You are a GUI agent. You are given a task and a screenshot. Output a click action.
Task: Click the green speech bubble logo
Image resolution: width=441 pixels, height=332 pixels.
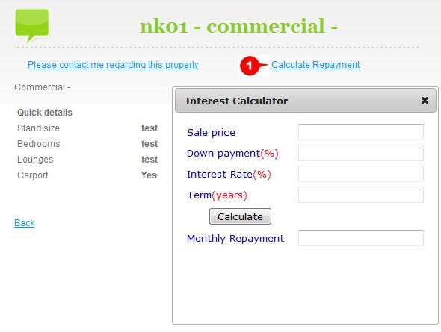(32, 26)
